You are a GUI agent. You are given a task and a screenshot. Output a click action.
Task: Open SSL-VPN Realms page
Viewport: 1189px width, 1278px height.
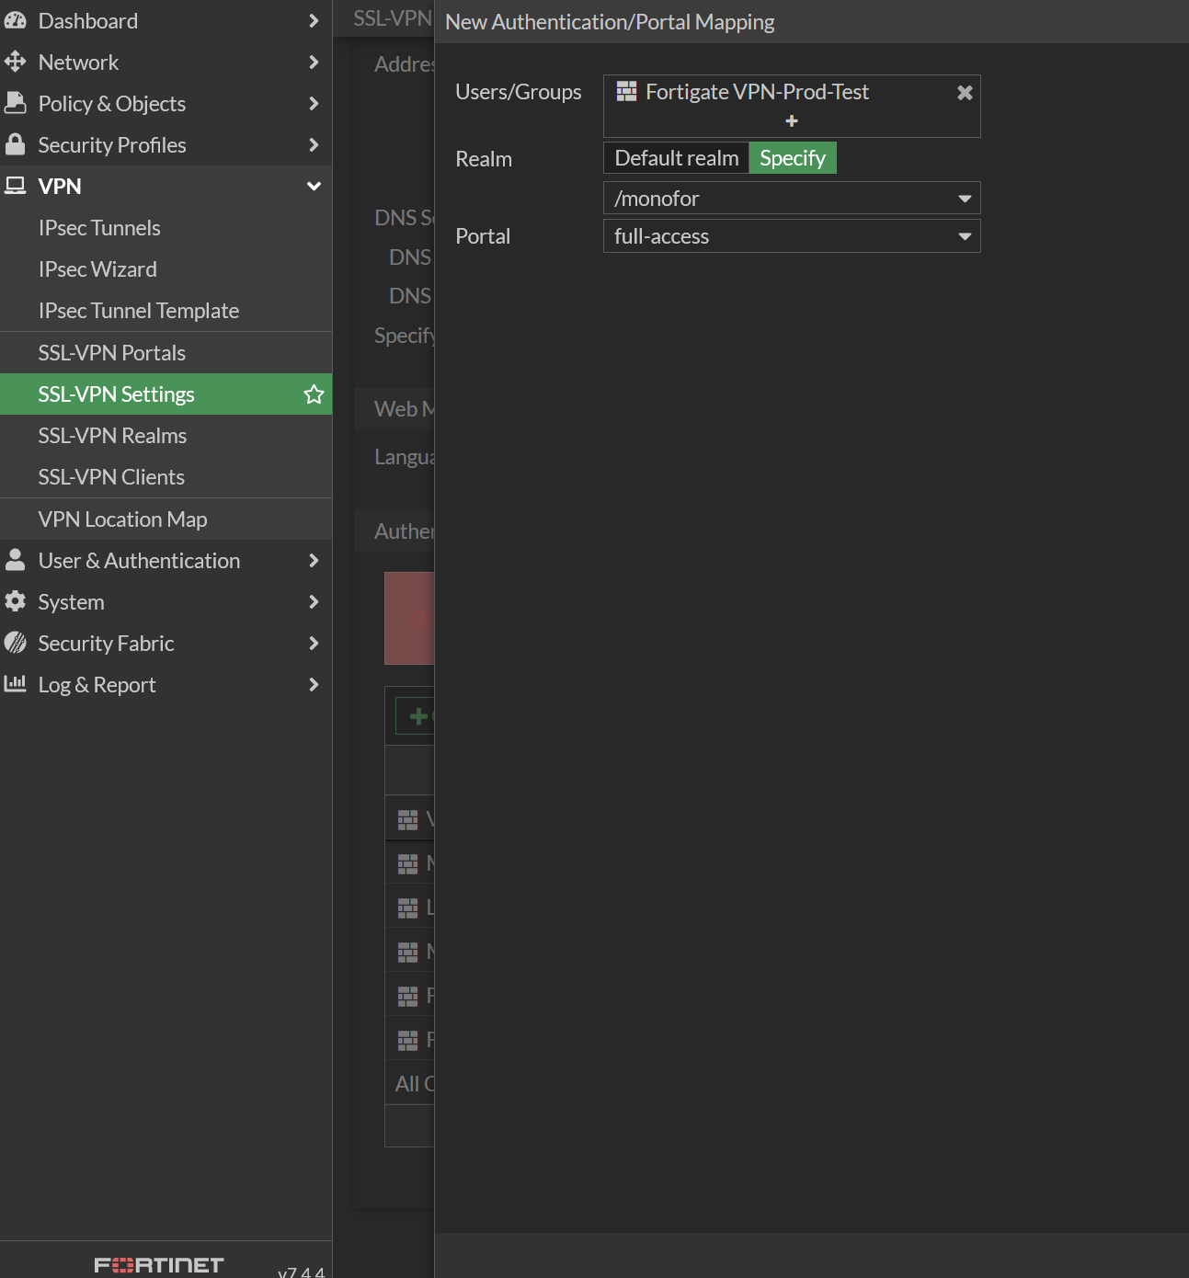[112, 436]
